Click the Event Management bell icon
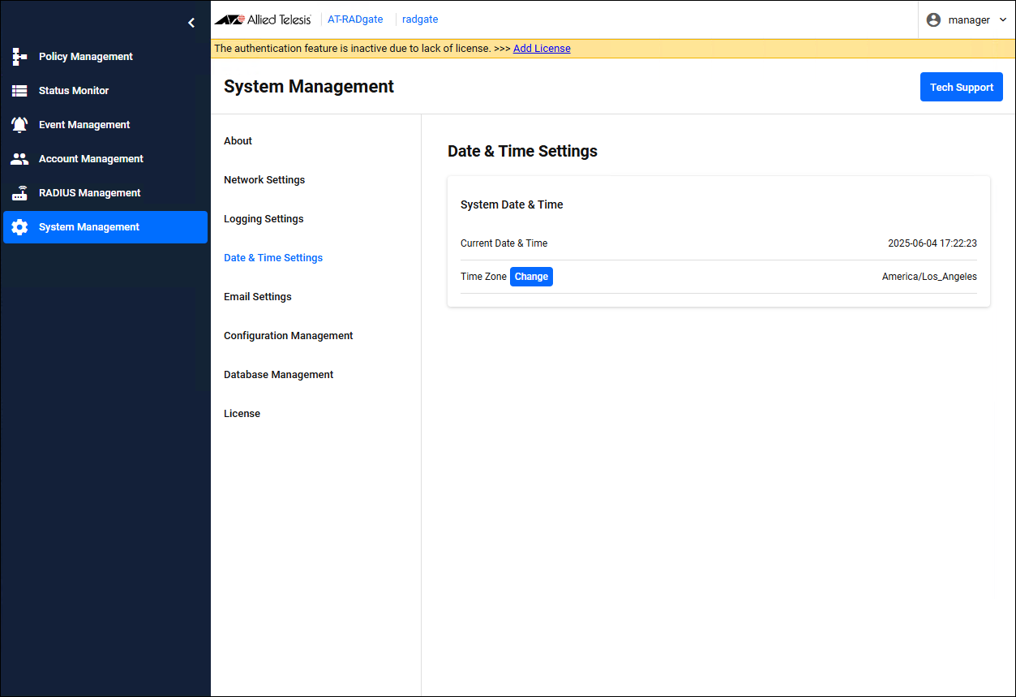1016x697 pixels. (19, 125)
